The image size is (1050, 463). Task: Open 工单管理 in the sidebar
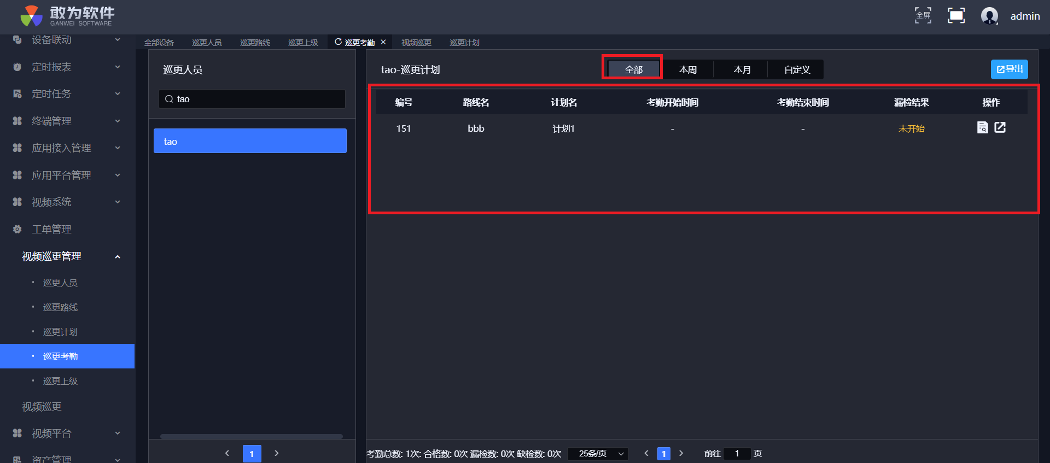tap(51, 229)
